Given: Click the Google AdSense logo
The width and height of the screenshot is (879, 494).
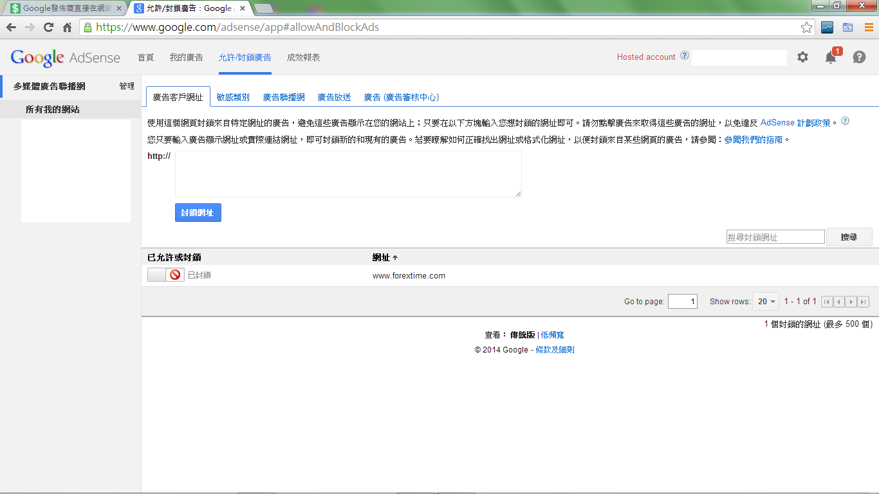Looking at the screenshot, I should tap(66, 57).
